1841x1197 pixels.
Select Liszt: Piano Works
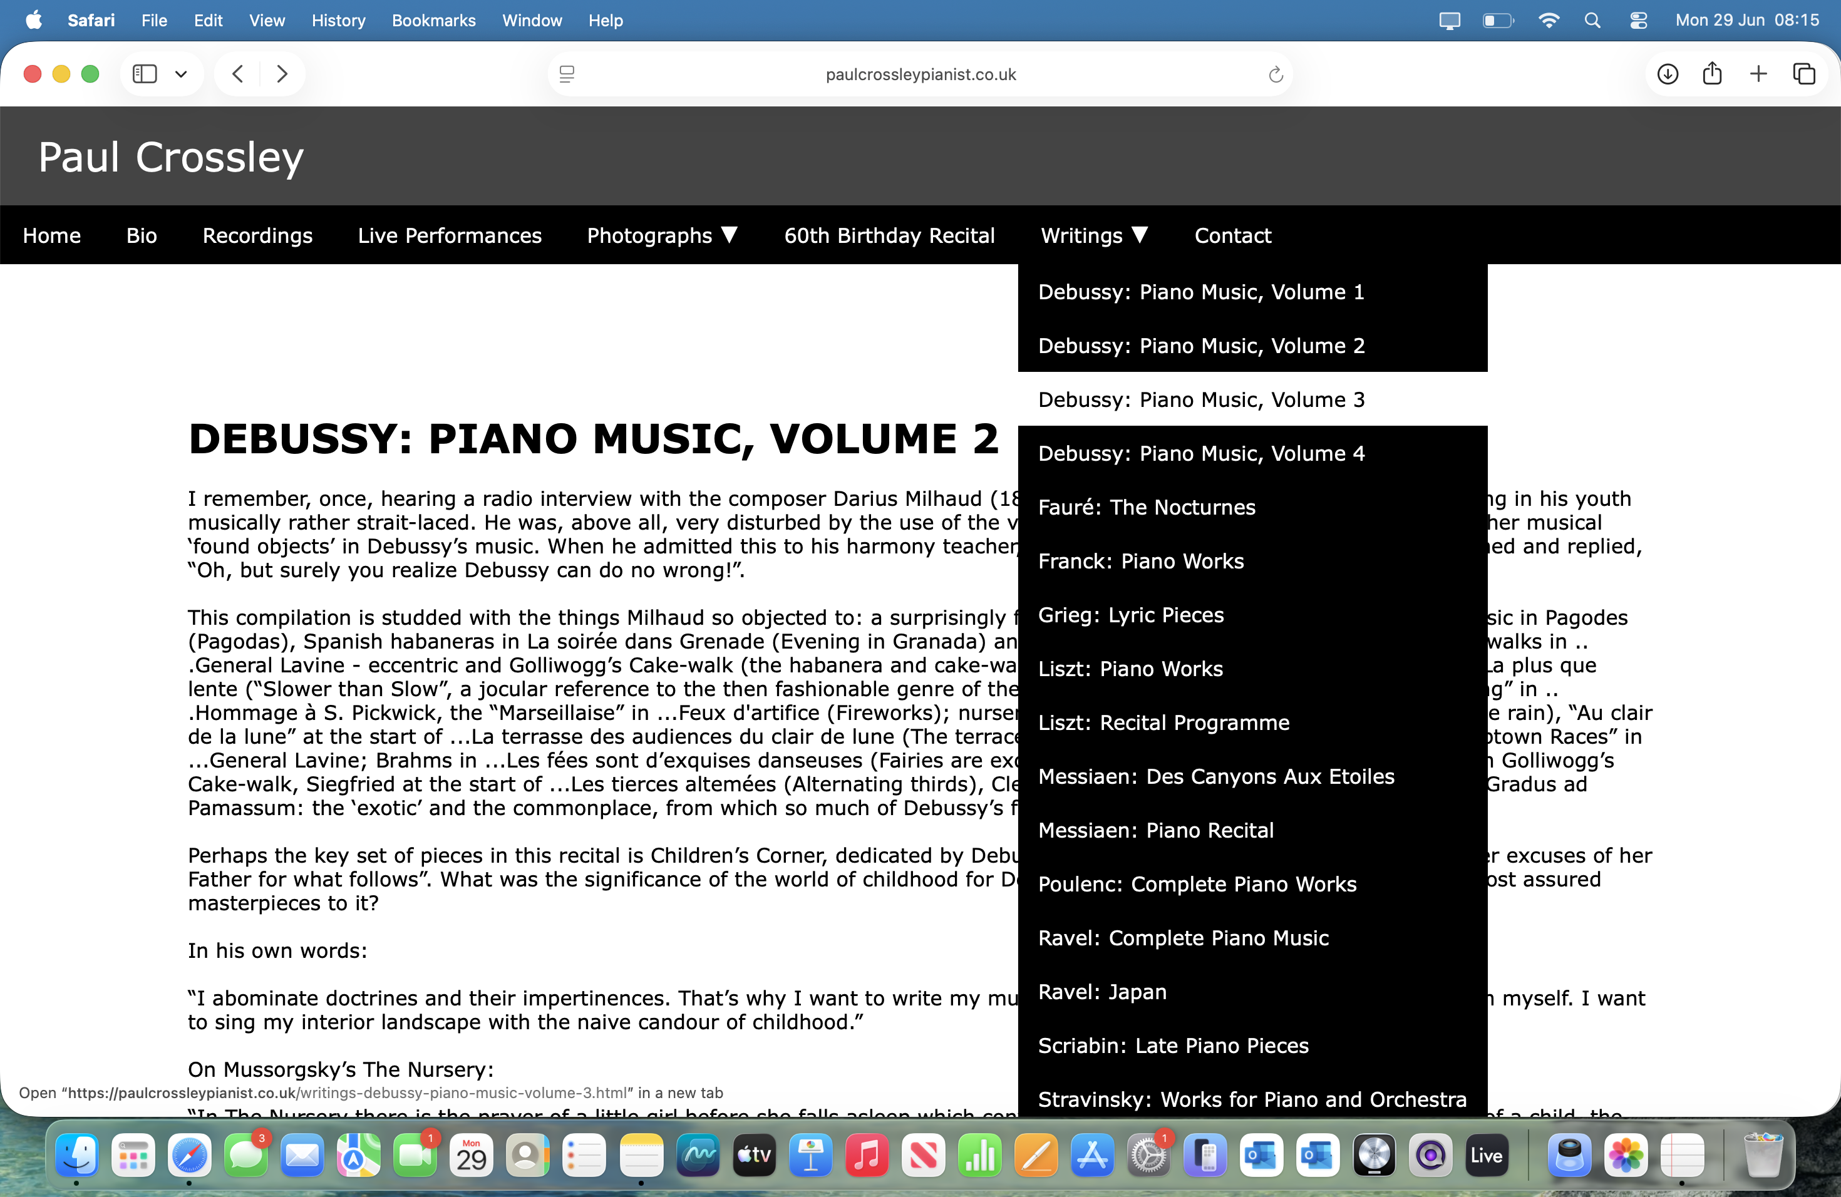coord(1252,669)
